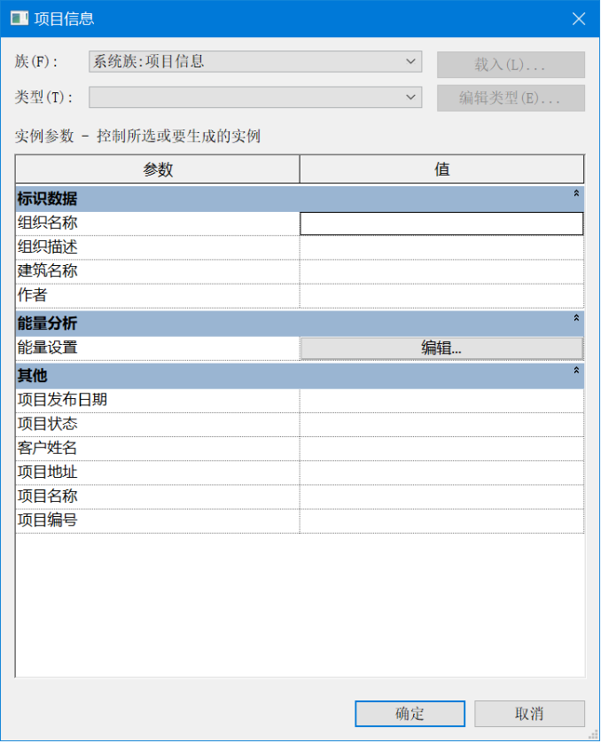Click the 组织描述 value cell

[441, 247]
